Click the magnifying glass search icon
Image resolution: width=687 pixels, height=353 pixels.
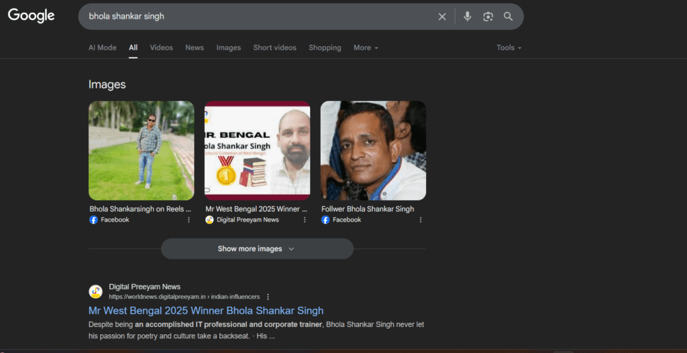tap(509, 17)
